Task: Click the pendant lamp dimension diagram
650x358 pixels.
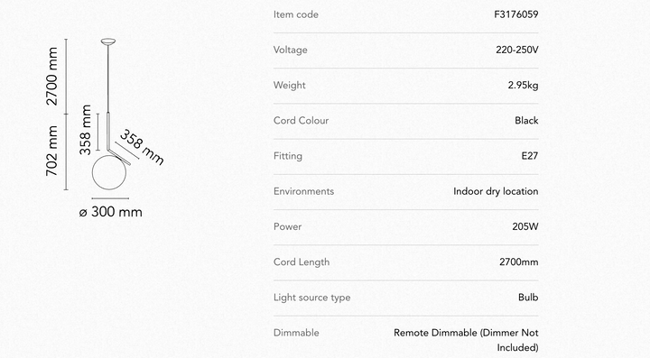Action: click(x=105, y=128)
